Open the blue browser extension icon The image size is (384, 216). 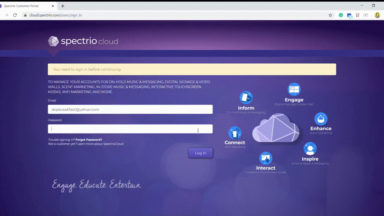point(349,15)
